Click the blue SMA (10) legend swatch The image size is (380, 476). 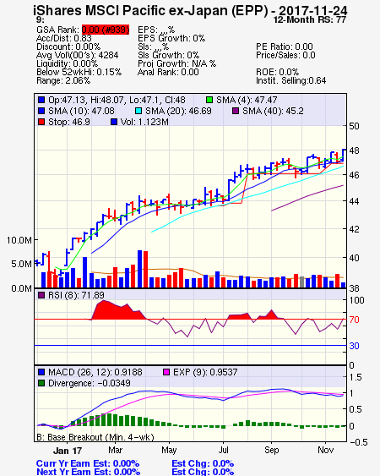tap(41, 111)
